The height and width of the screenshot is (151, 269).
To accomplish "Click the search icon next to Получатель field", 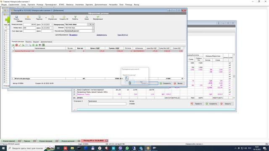I will (91, 24).
